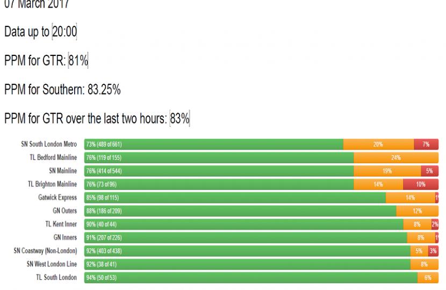Click the green 73% (489 of 661) bar

click(214, 144)
